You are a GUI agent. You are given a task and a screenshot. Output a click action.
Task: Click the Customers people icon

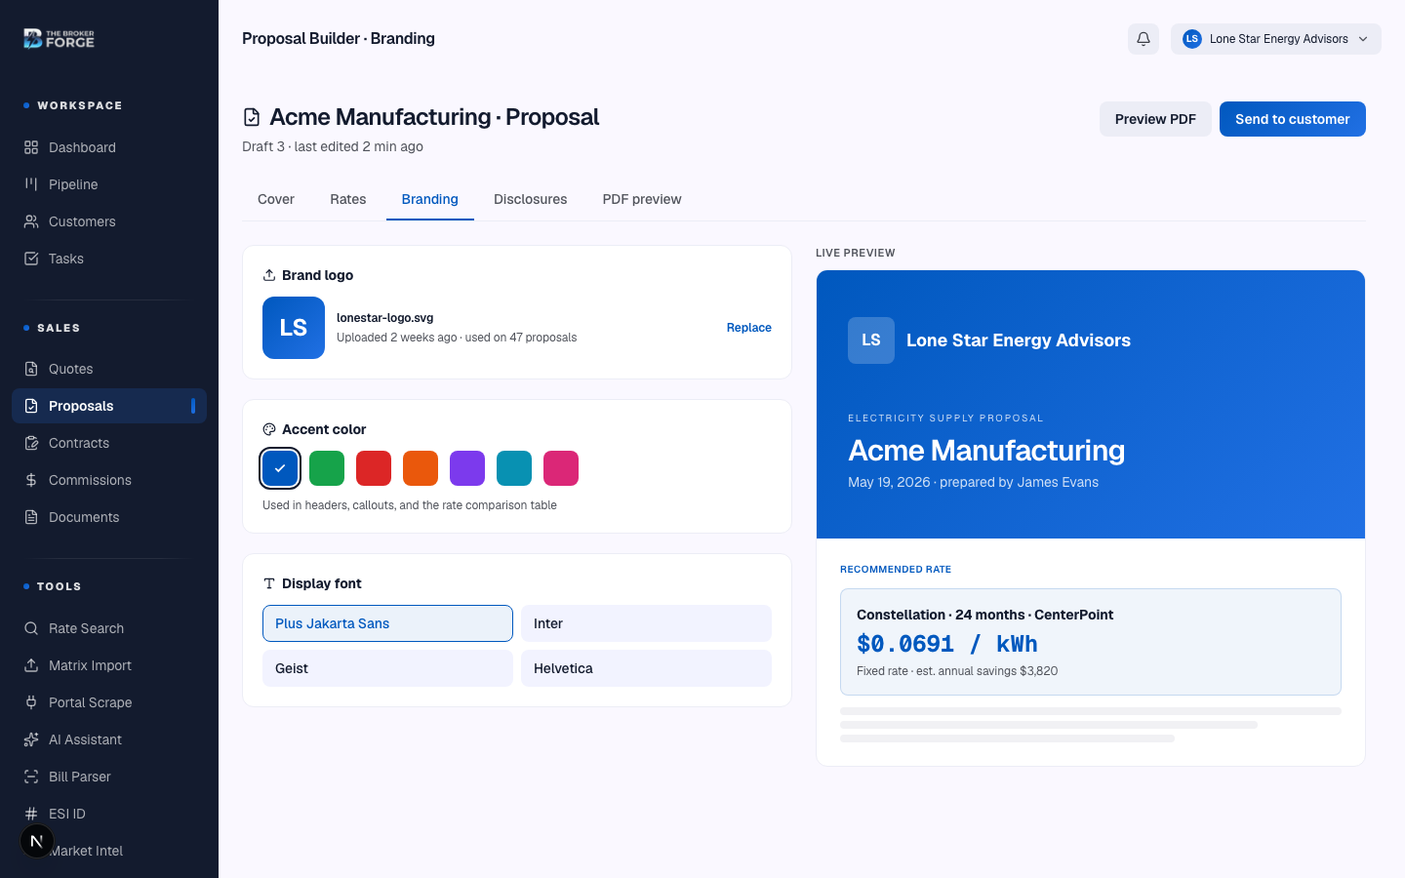31,221
